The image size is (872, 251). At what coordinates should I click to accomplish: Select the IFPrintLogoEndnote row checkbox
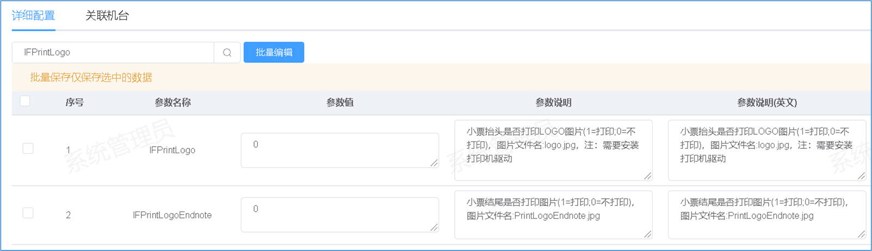point(28,213)
